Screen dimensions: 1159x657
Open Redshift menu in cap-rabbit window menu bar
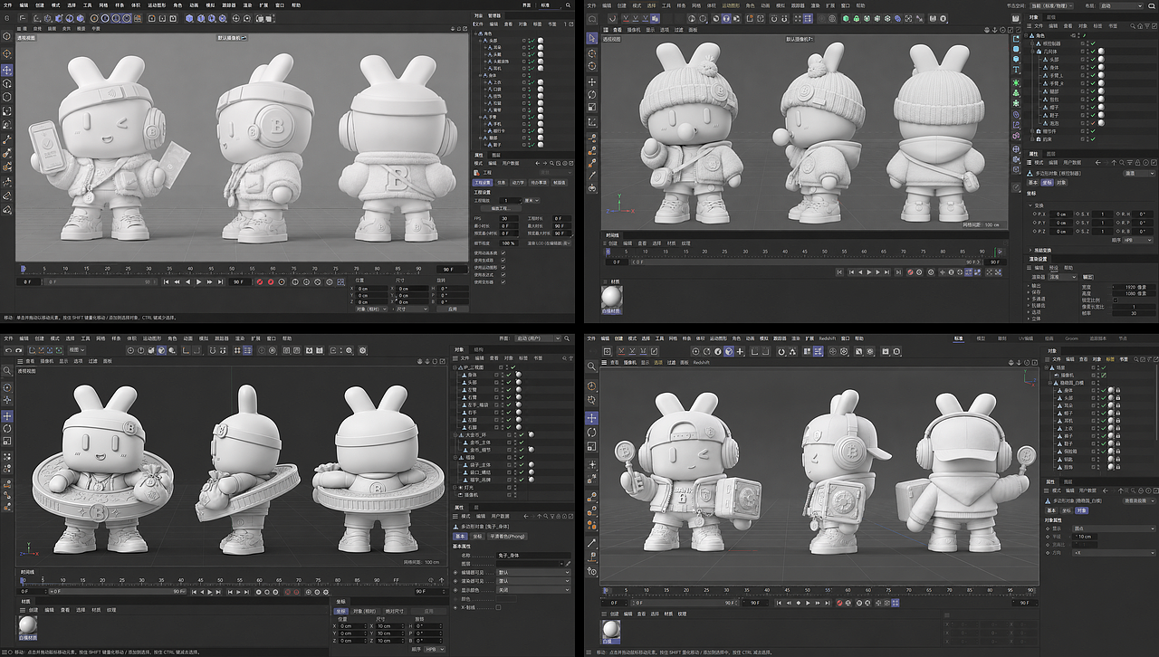click(x=828, y=338)
